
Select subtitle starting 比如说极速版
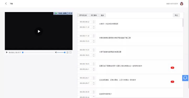click(118, 80)
